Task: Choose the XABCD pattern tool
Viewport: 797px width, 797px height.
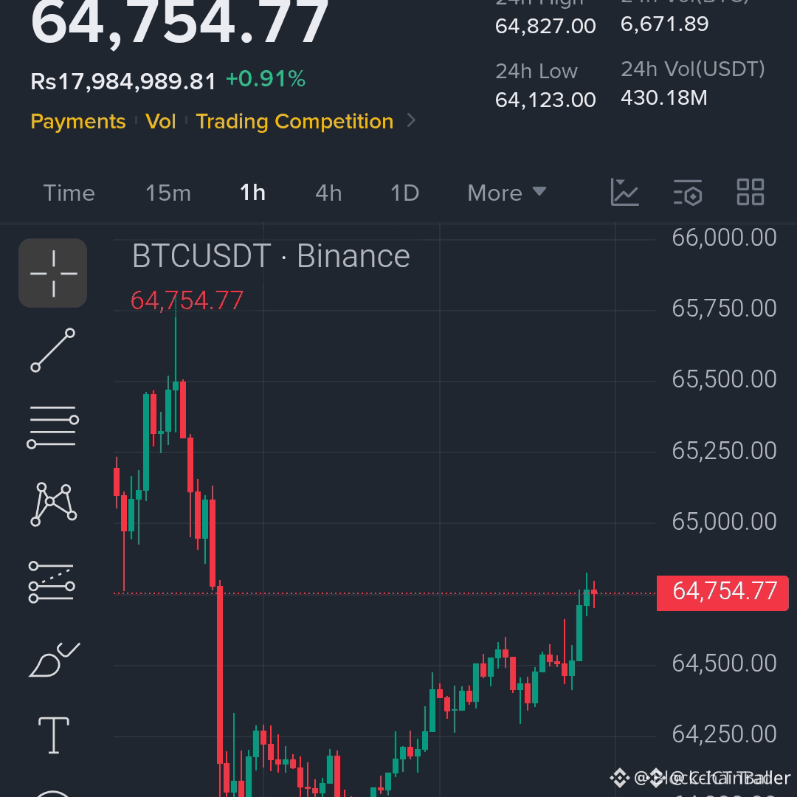Action: 53,504
